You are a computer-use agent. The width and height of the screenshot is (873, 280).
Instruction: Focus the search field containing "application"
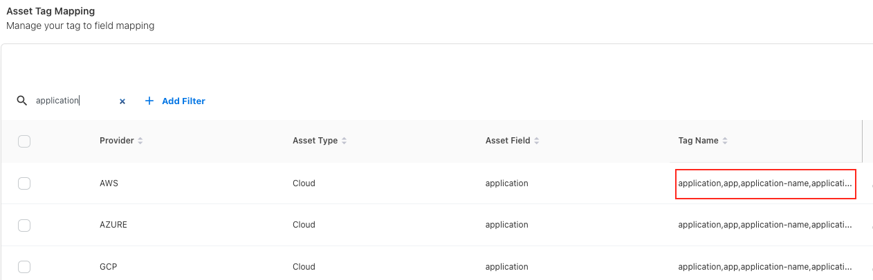tap(73, 101)
